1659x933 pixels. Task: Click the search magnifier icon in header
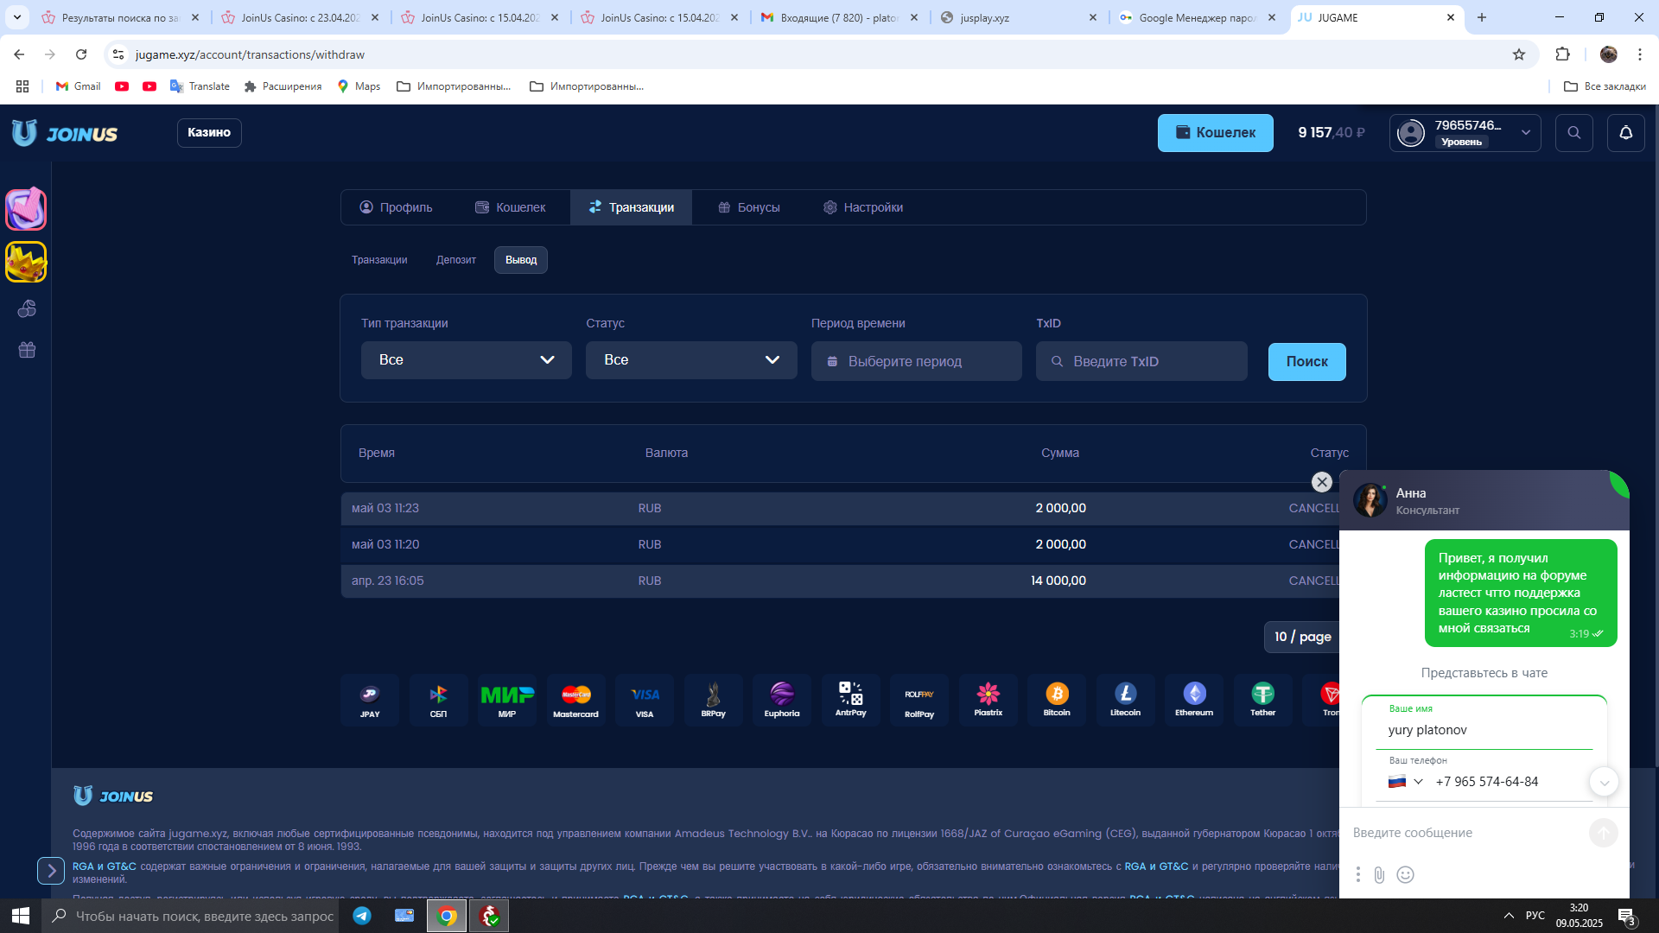tap(1573, 133)
